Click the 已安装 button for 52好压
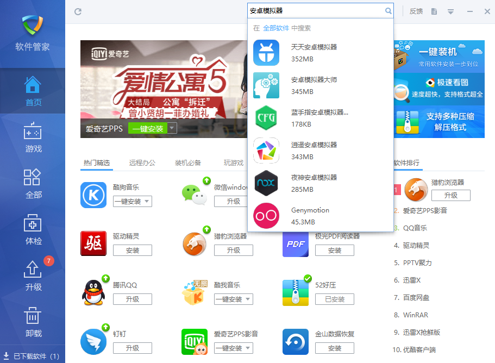The width and height of the screenshot is (495, 363). click(x=335, y=299)
